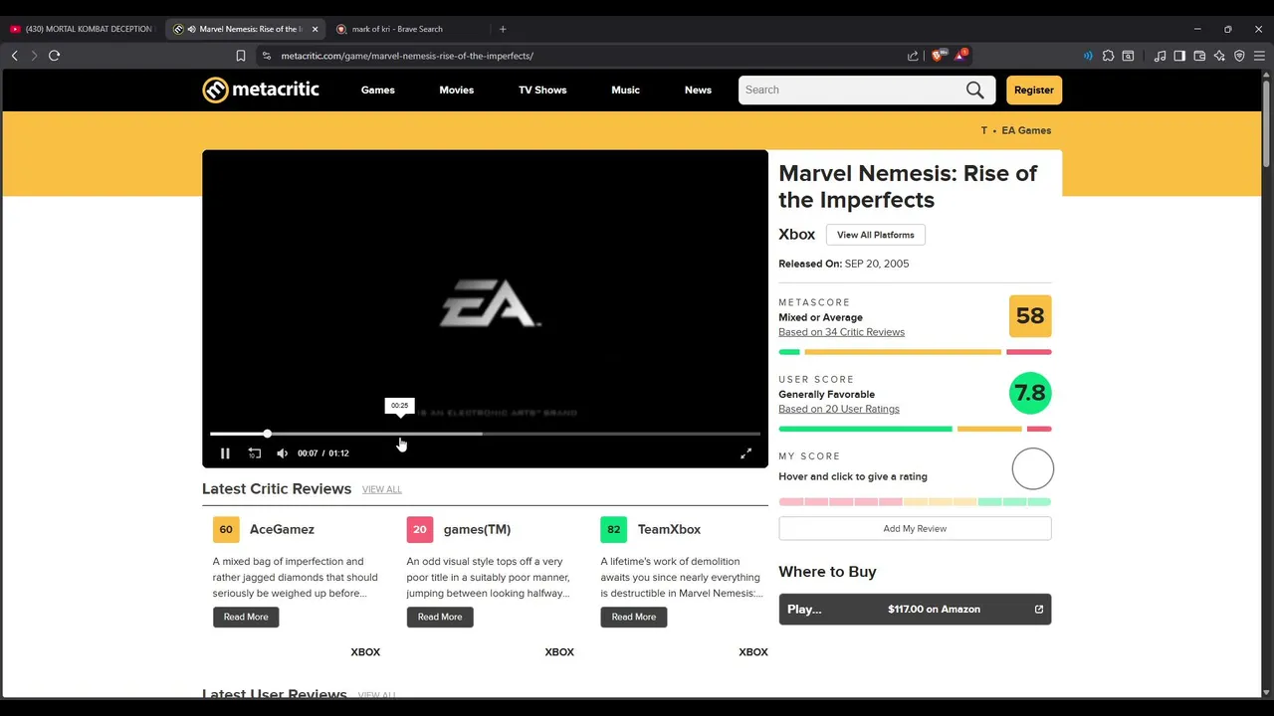1274x716 pixels.
Task: Open Based on 20 User Ratings link
Action: click(838, 409)
